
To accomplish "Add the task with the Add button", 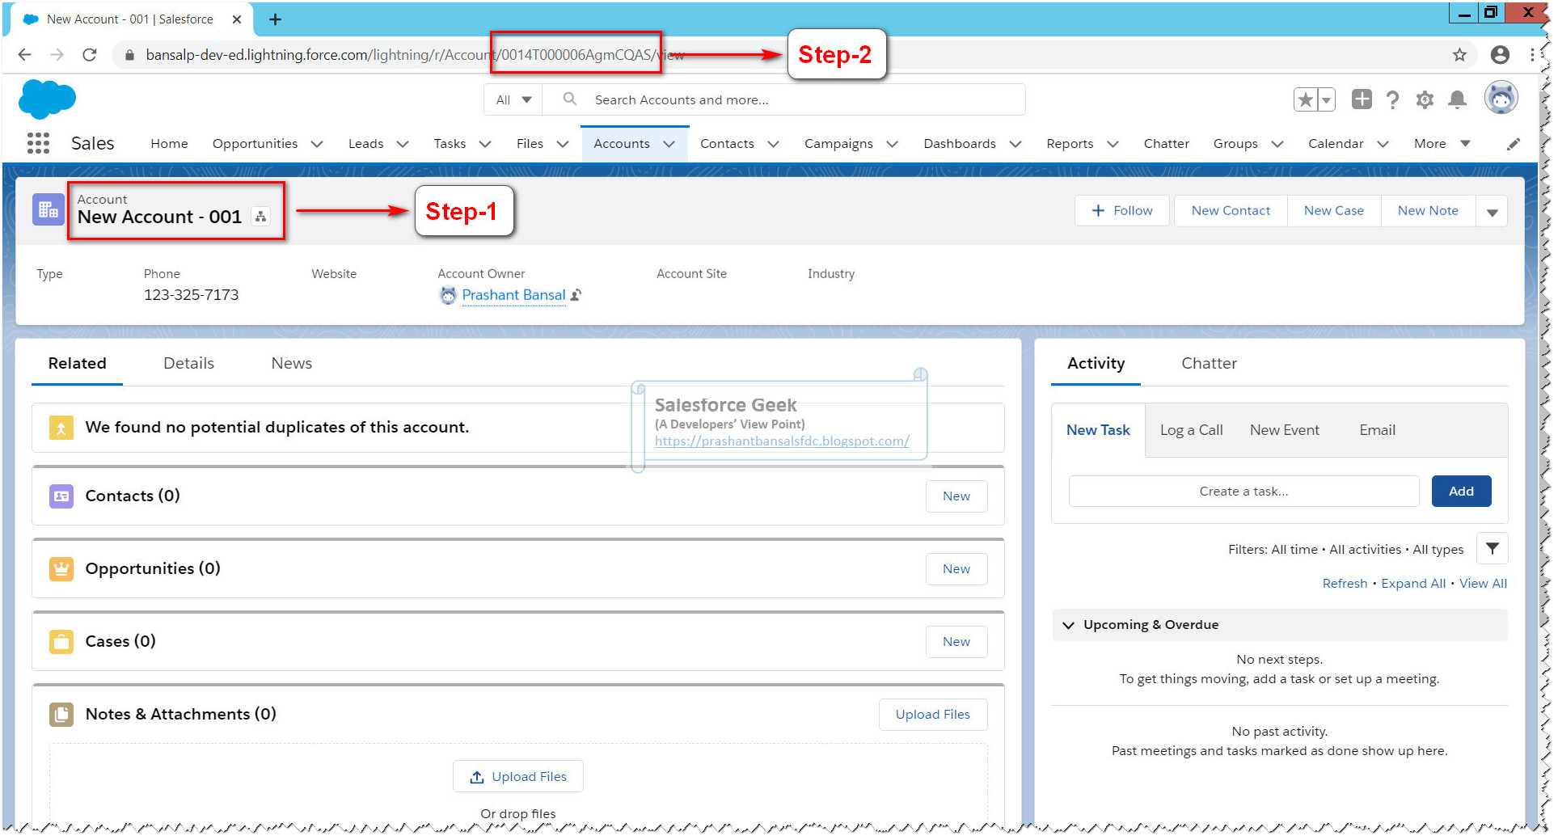I will pos(1461,491).
